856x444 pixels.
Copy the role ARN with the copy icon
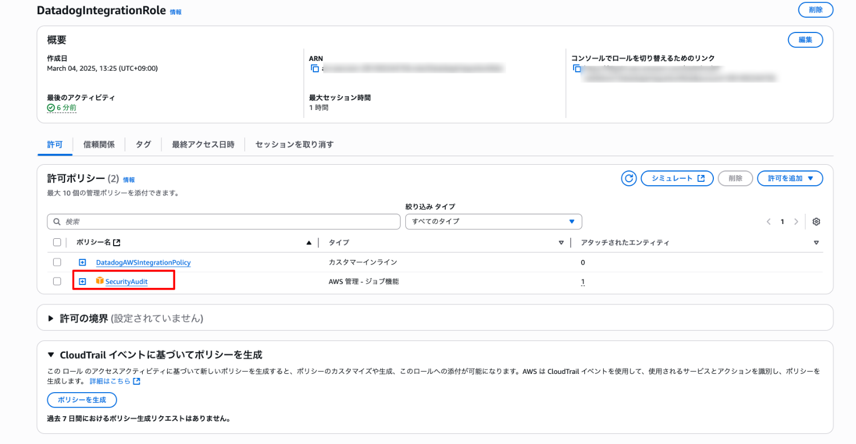pos(314,68)
